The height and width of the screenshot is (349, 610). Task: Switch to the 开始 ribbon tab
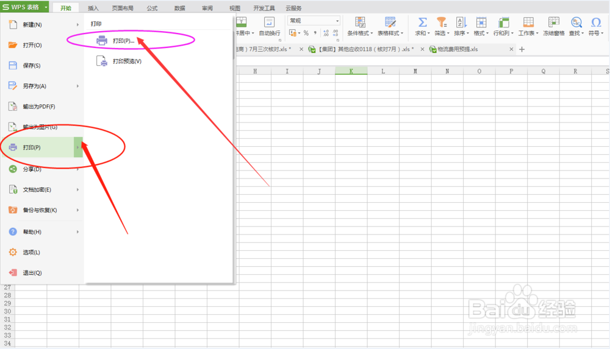(66, 8)
